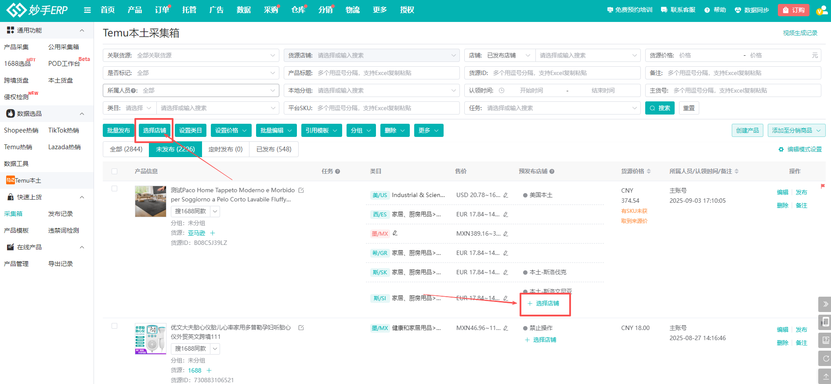Click the red flag on first product row
831x384 pixels.
[x=823, y=186]
